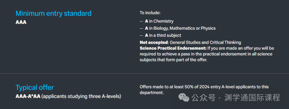Click the dash bullet before "A in Chemistry"

(141, 21)
